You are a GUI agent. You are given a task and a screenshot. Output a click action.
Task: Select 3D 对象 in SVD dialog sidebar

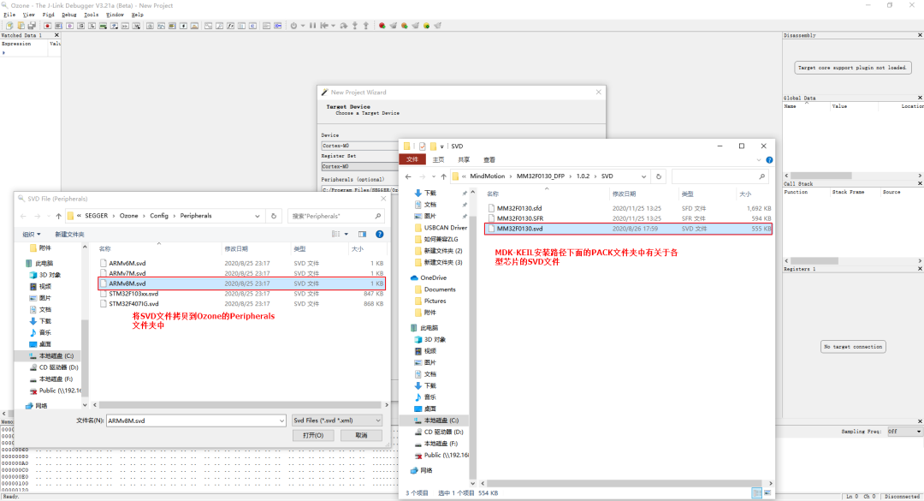[45, 275]
